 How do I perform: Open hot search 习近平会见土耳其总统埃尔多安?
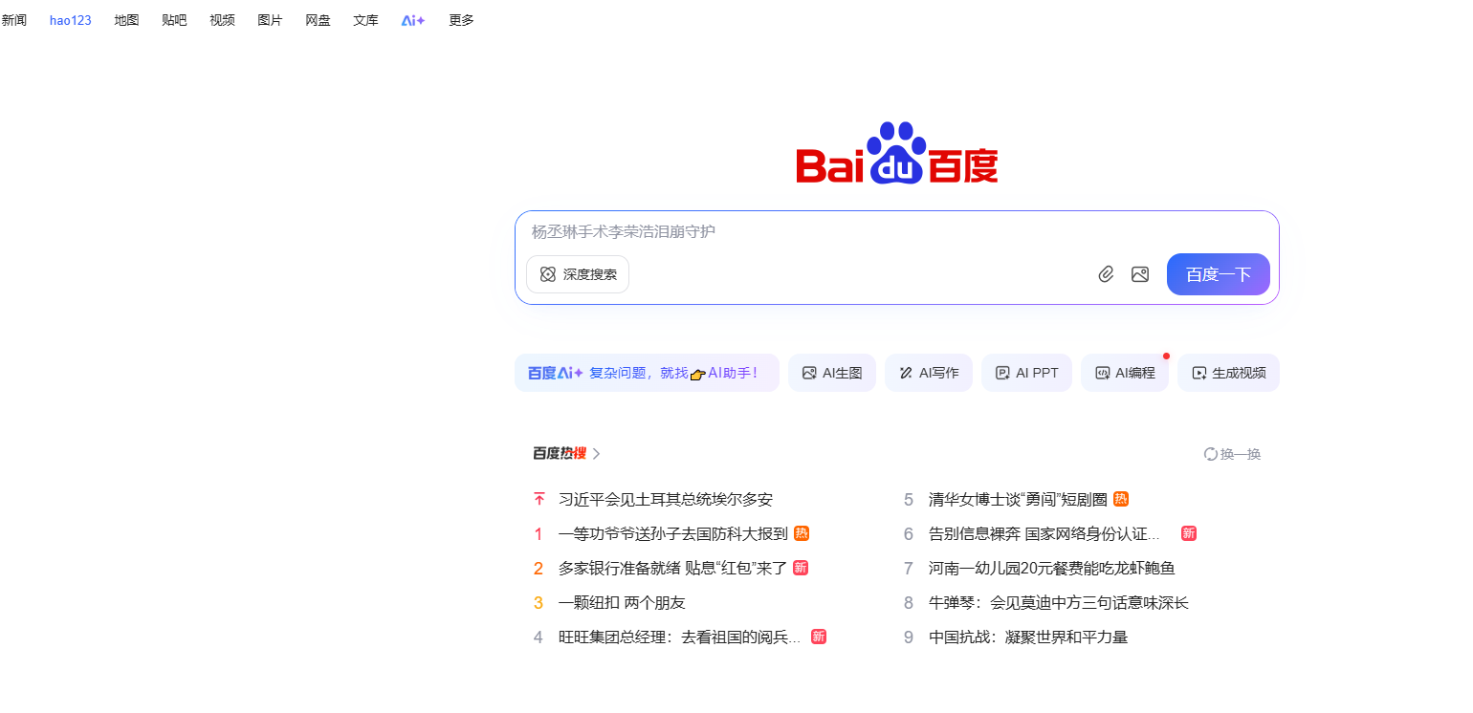point(666,499)
